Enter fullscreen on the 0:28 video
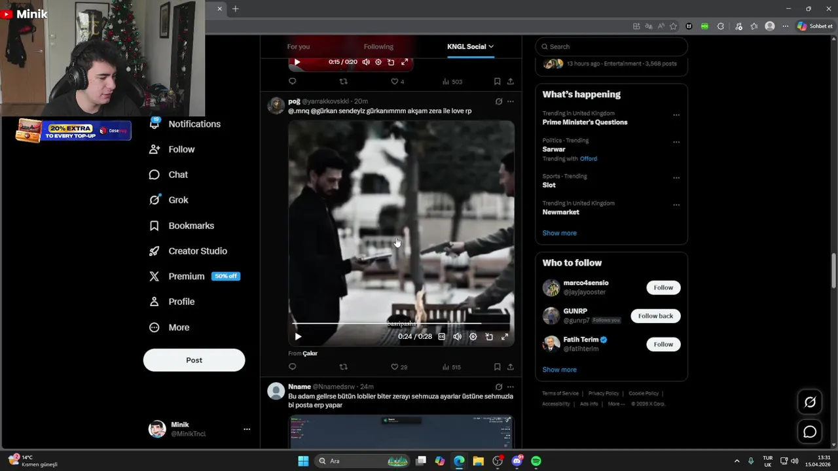 (x=505, y=336)
